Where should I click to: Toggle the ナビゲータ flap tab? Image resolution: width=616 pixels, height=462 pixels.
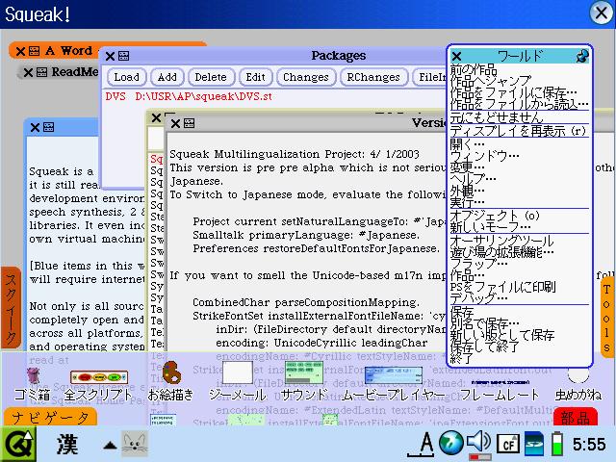49,418
